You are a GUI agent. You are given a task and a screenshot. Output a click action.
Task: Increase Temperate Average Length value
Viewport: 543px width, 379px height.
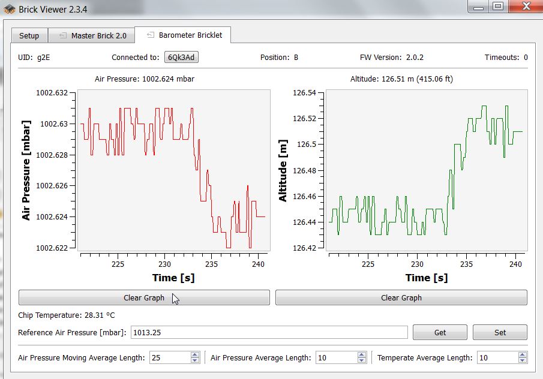(x=522, y=355)
